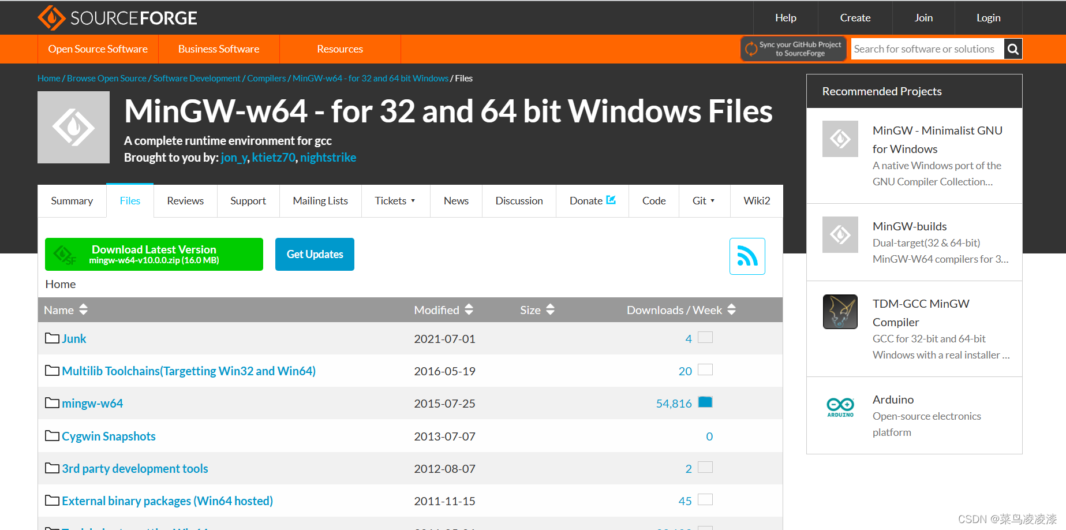Click the MinGW-builds project icon
This screenshot has width=1066, height=530.
pyautogui.click(x=840, y=234)
